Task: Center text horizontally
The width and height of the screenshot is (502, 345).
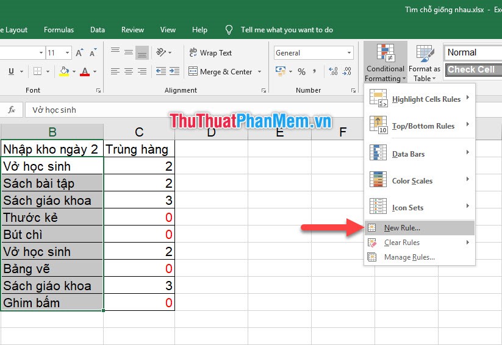Action: click(129, 71)
